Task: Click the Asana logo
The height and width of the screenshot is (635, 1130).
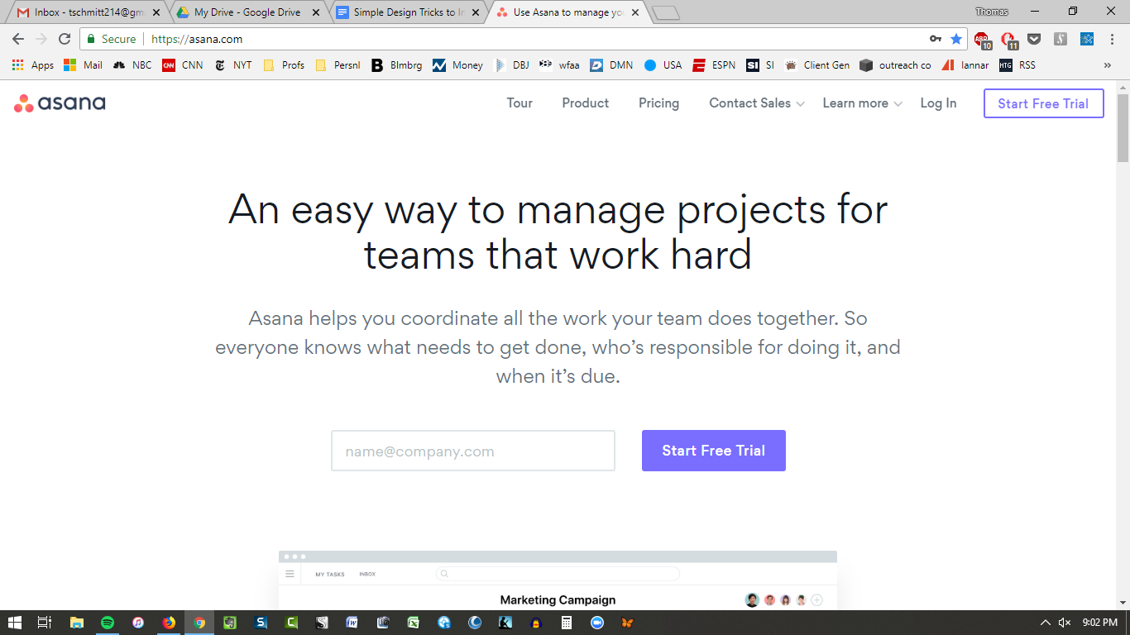Action: 60,103
